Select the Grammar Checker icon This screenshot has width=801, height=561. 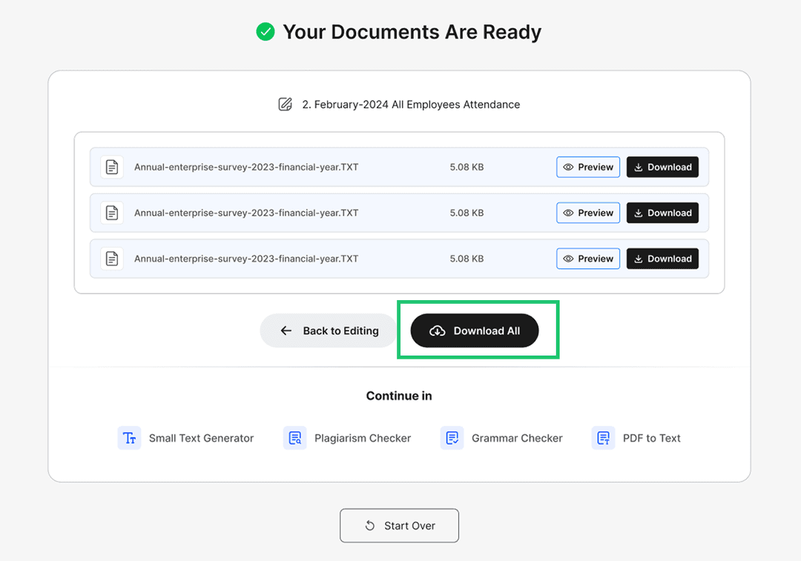pos(452,438)
